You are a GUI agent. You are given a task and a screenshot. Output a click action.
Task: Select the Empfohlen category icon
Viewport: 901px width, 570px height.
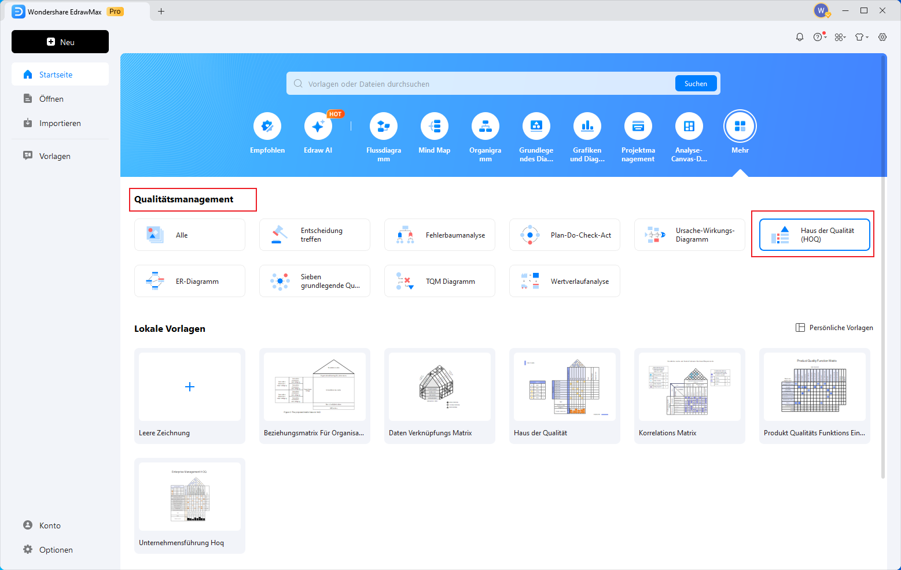click(x=267, y=126)
